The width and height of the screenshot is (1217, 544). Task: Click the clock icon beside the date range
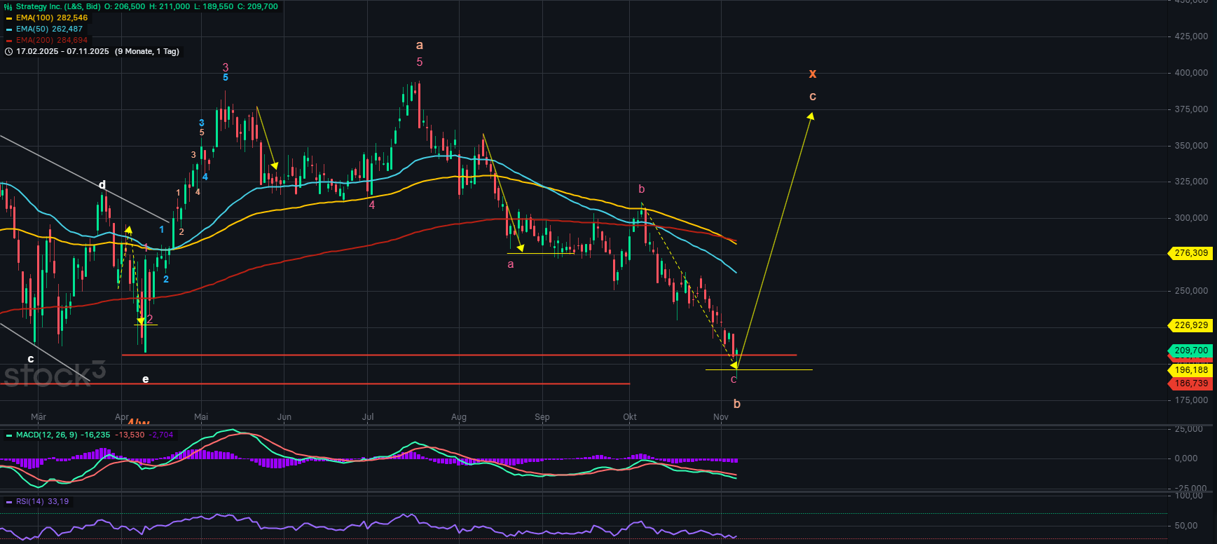coord(8,52)
